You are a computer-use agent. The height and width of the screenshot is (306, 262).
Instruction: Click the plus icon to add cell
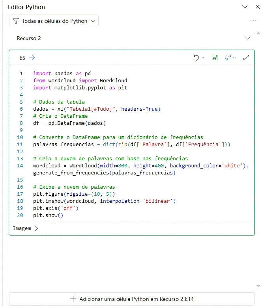73,299
